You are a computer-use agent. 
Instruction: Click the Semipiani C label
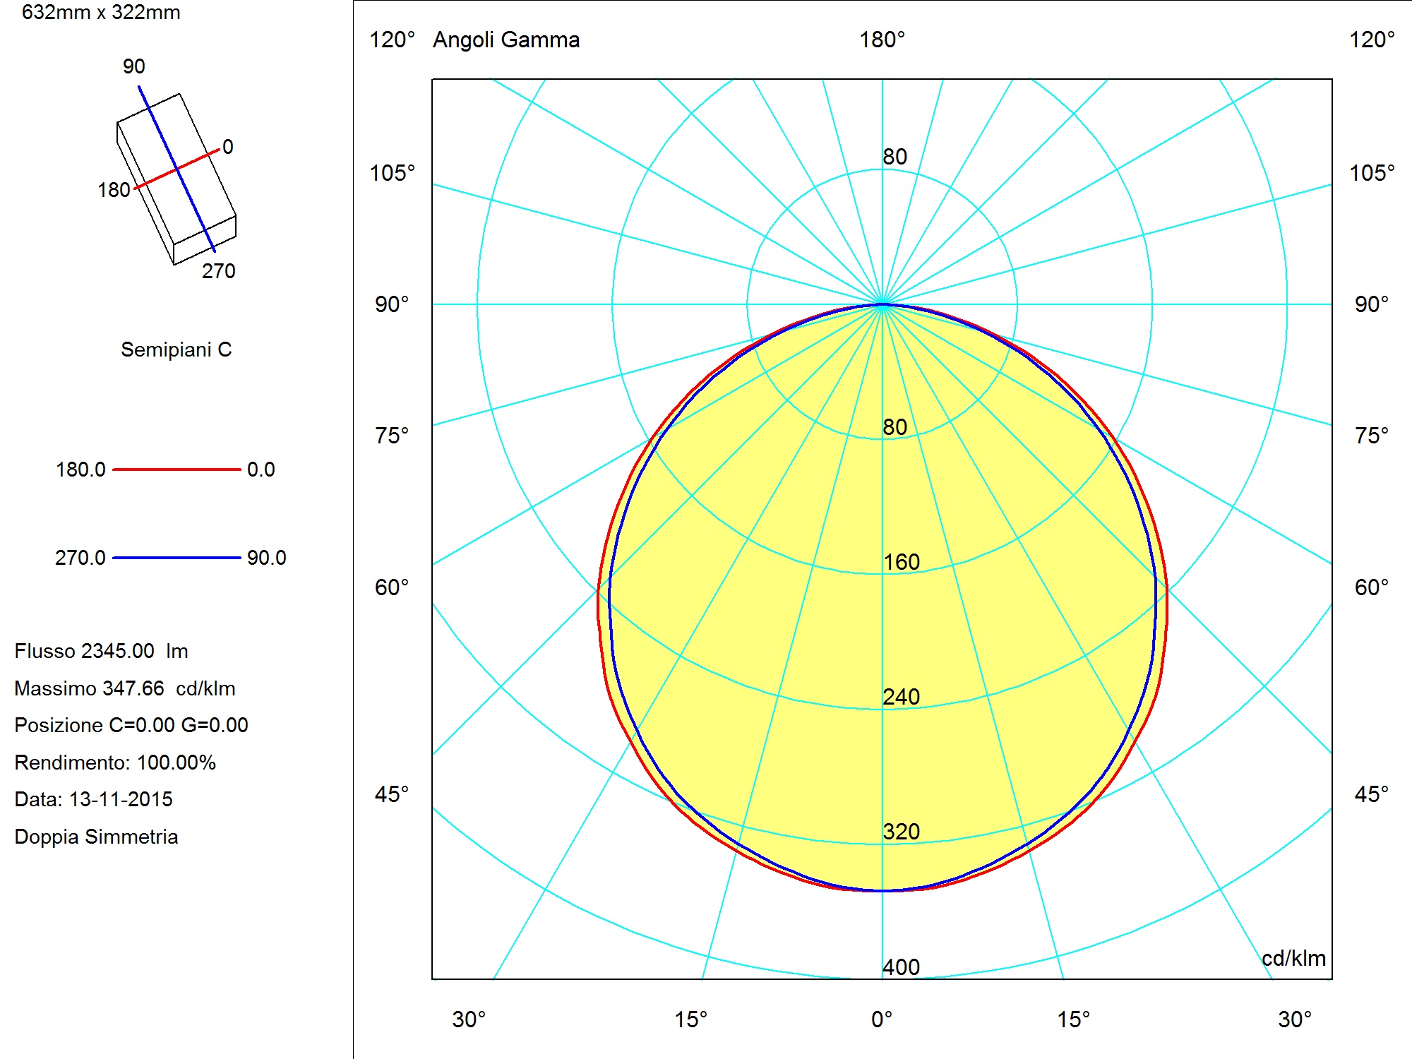coord(176,350)
